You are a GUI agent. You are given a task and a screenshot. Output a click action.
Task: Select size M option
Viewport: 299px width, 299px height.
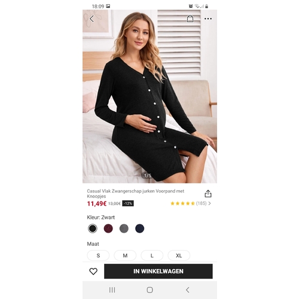(x=125, y=255)
